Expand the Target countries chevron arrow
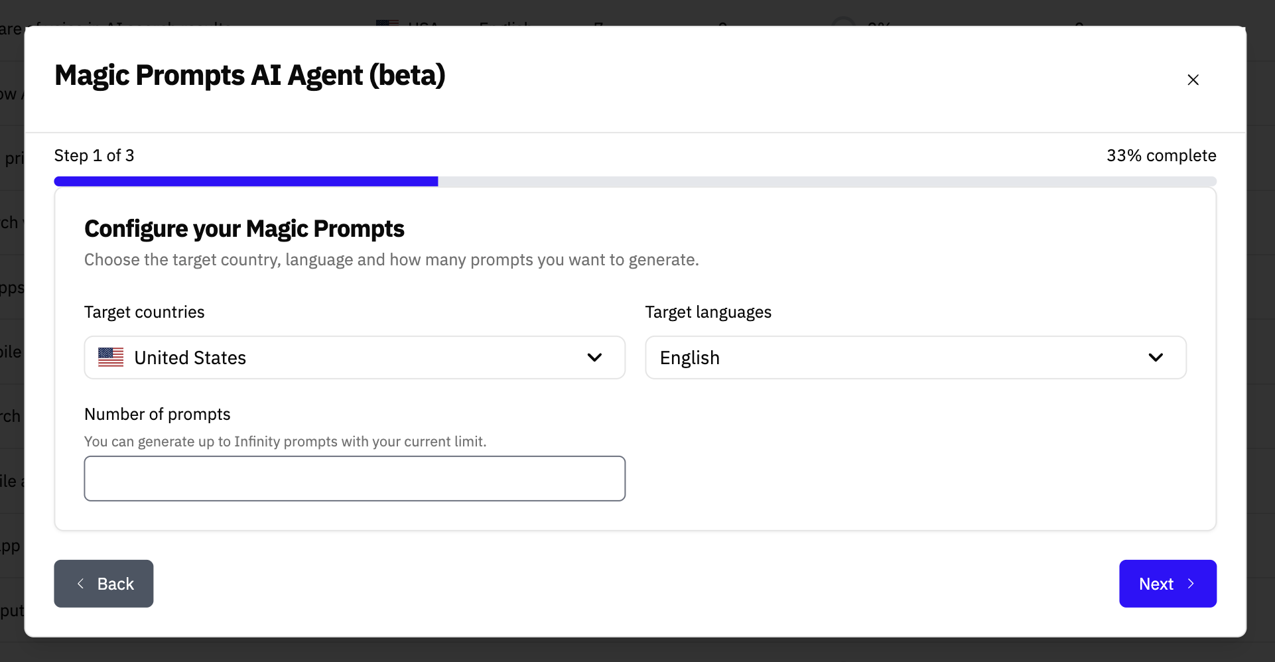The image size is (1275, 662). coord(594,358)
